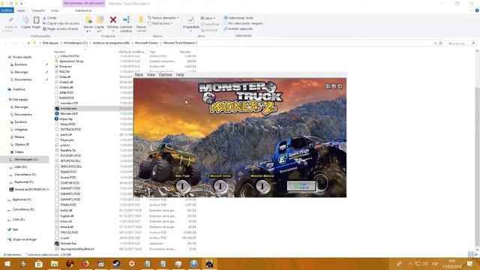Select Este equipo in navigation pane
This screenshot has width=480, height=270.
pos(20,100)
